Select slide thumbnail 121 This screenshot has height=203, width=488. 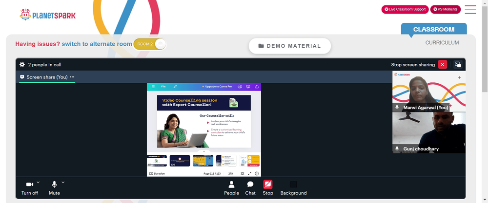click(203, 161)
